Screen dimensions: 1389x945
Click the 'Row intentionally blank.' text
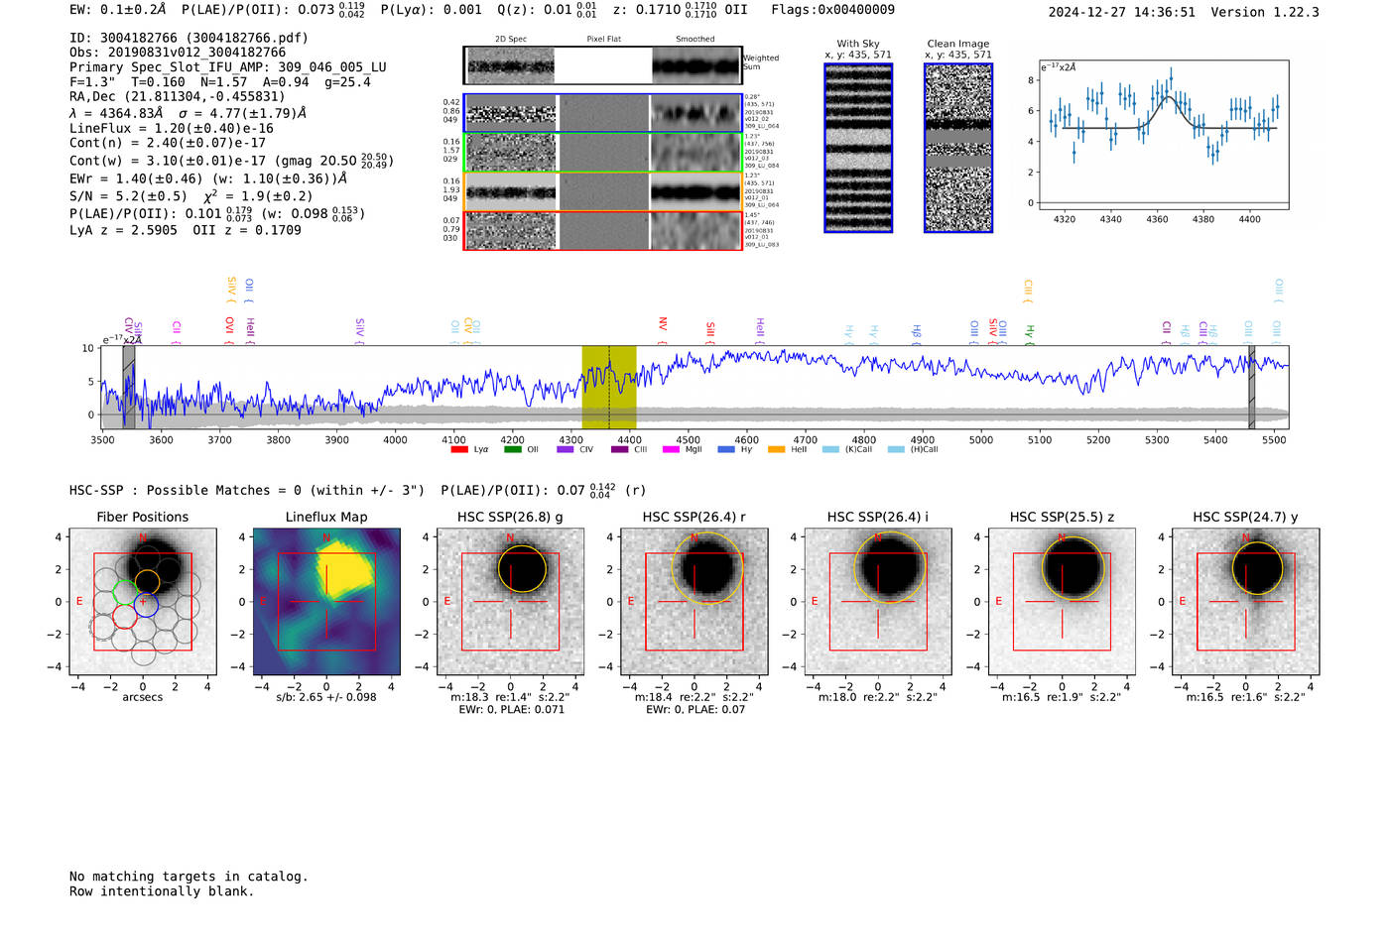pyautogui.click(x=162, y=891)
